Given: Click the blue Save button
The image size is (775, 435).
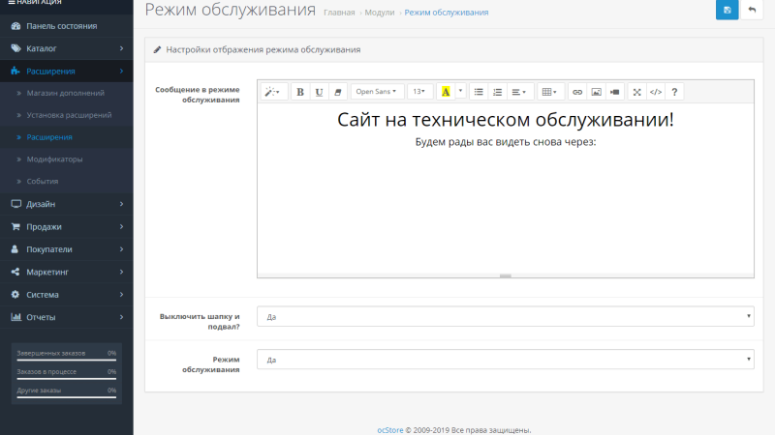Looking at the screenshot, I should pyautogui.click(x=728, y=10).
